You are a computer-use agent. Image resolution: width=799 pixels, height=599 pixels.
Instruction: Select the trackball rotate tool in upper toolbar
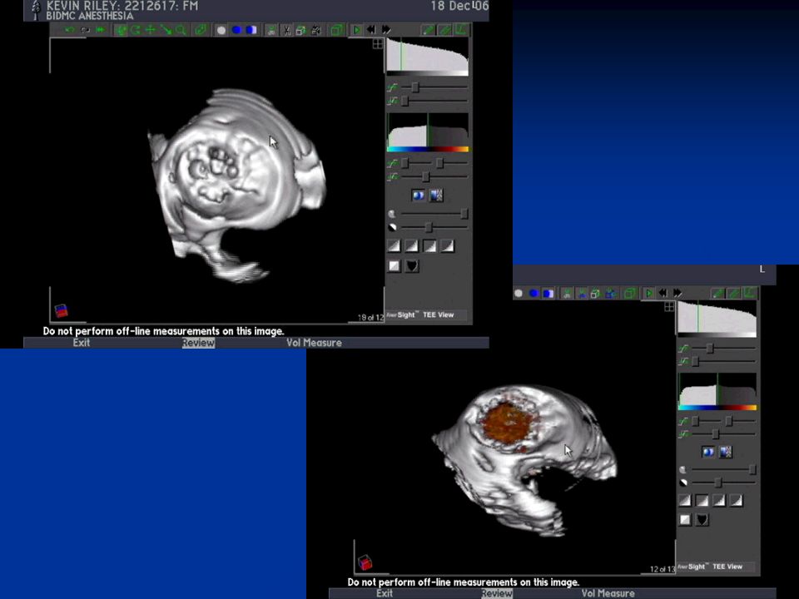coord(121,30)
